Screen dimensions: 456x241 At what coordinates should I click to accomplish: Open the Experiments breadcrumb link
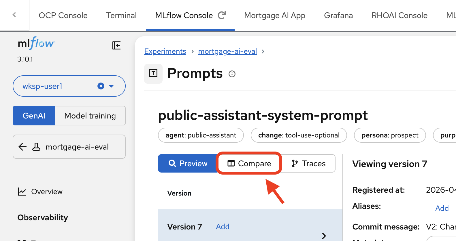165,51
